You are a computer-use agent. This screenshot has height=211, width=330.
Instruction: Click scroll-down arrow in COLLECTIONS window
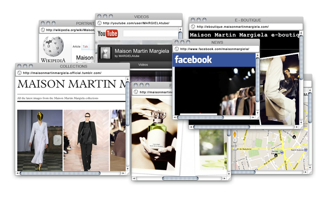click(127, 169)
